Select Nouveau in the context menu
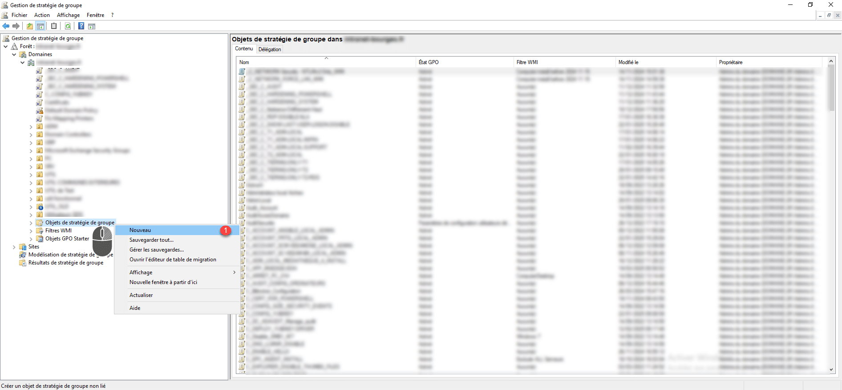Image resolution: width=842 pixels, height=390 pixels. coord(140,230)
